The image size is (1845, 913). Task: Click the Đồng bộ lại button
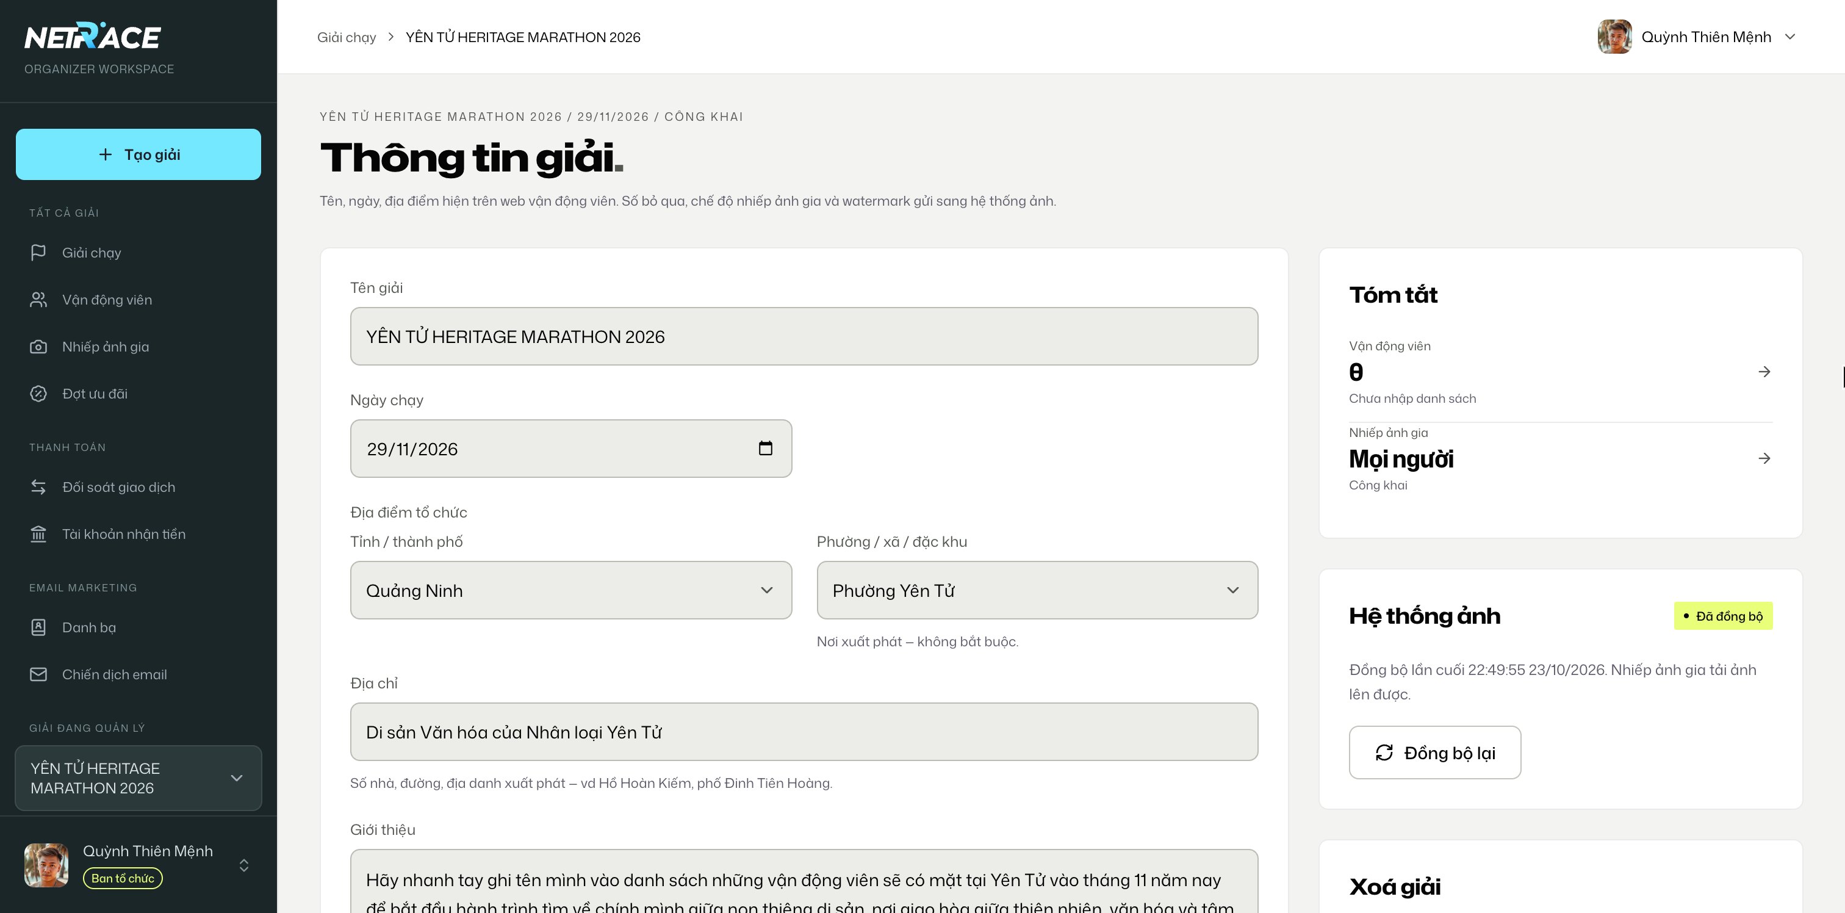coord(1434,752)
